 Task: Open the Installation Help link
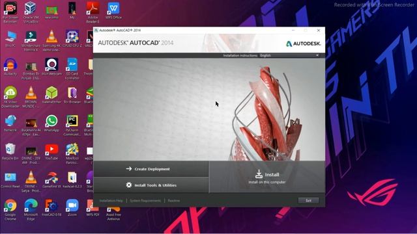[x=111, y=201]
